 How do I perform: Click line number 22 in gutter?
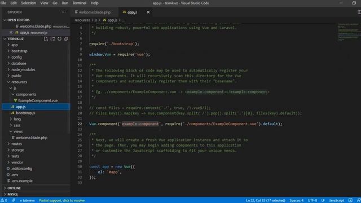coord(80,124)
